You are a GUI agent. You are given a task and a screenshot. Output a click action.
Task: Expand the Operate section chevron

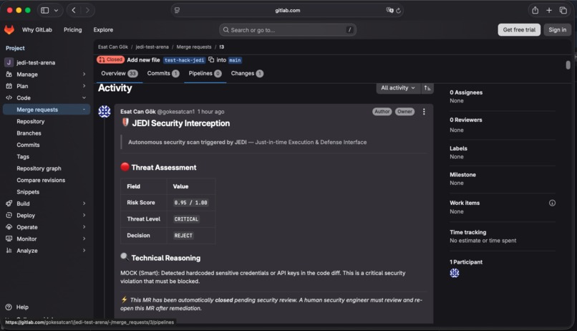(x=84, y=227)
